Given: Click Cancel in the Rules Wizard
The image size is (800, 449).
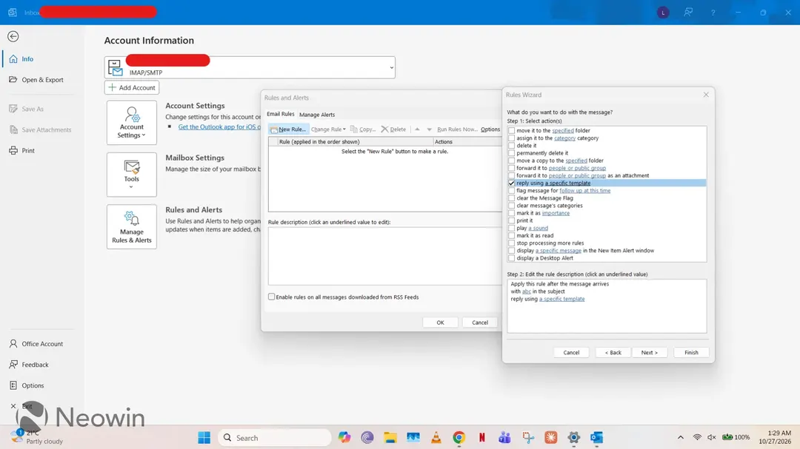Looking at the screenshot, I should [x=571, y=353].
